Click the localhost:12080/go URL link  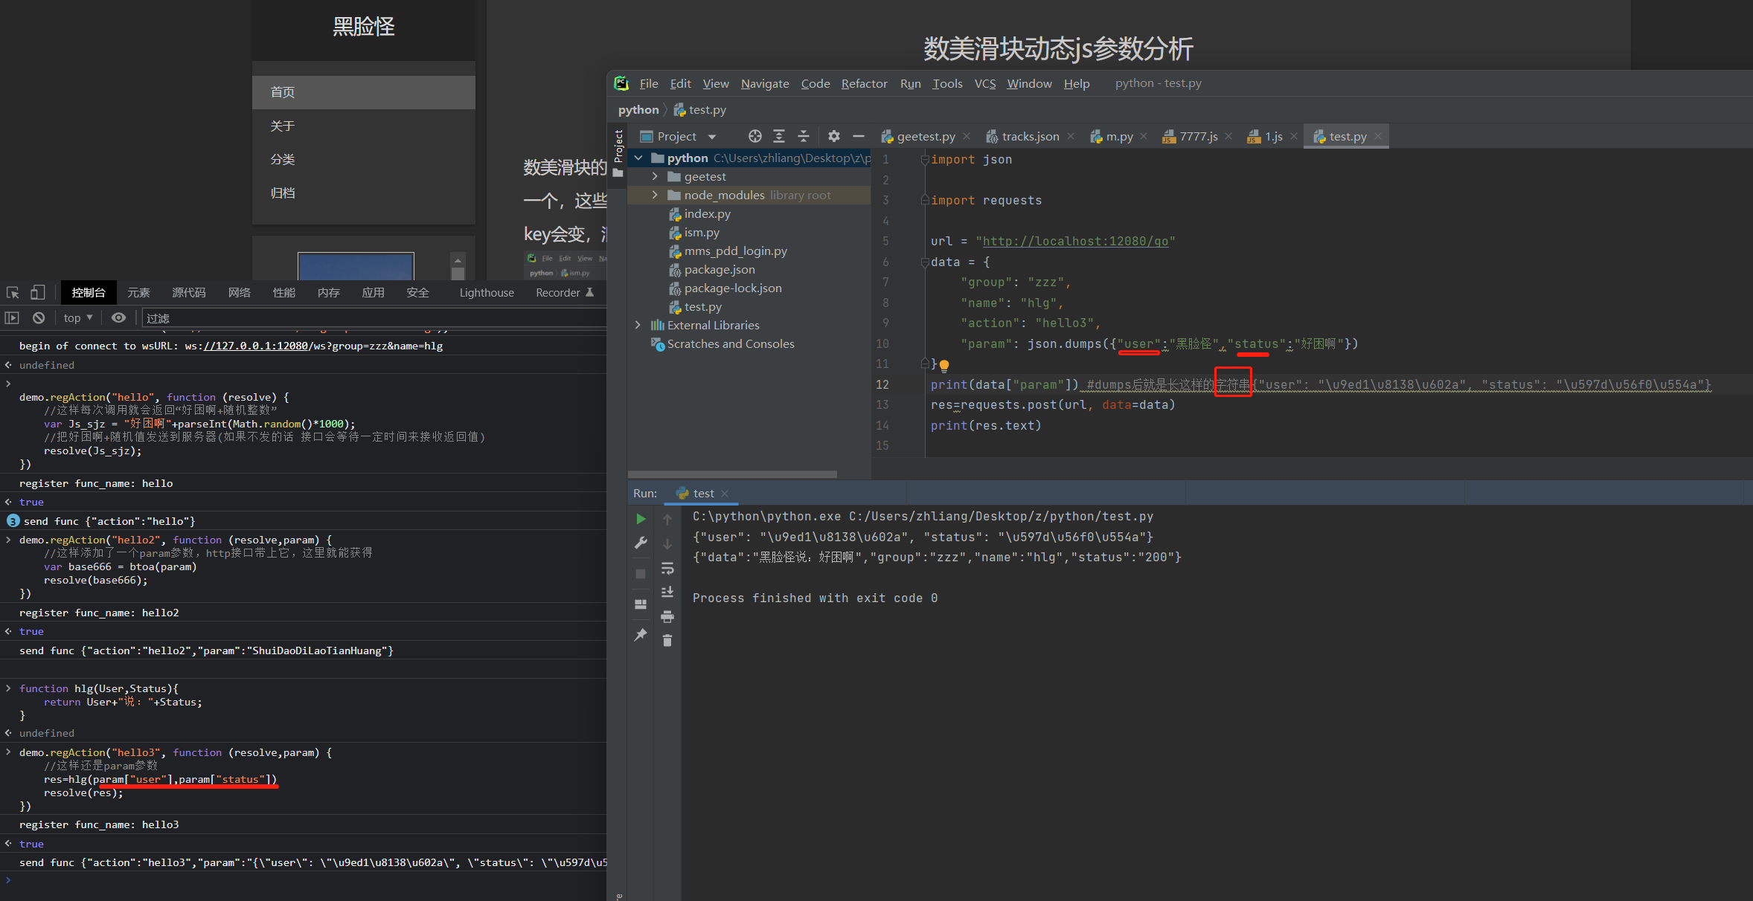1075,242
